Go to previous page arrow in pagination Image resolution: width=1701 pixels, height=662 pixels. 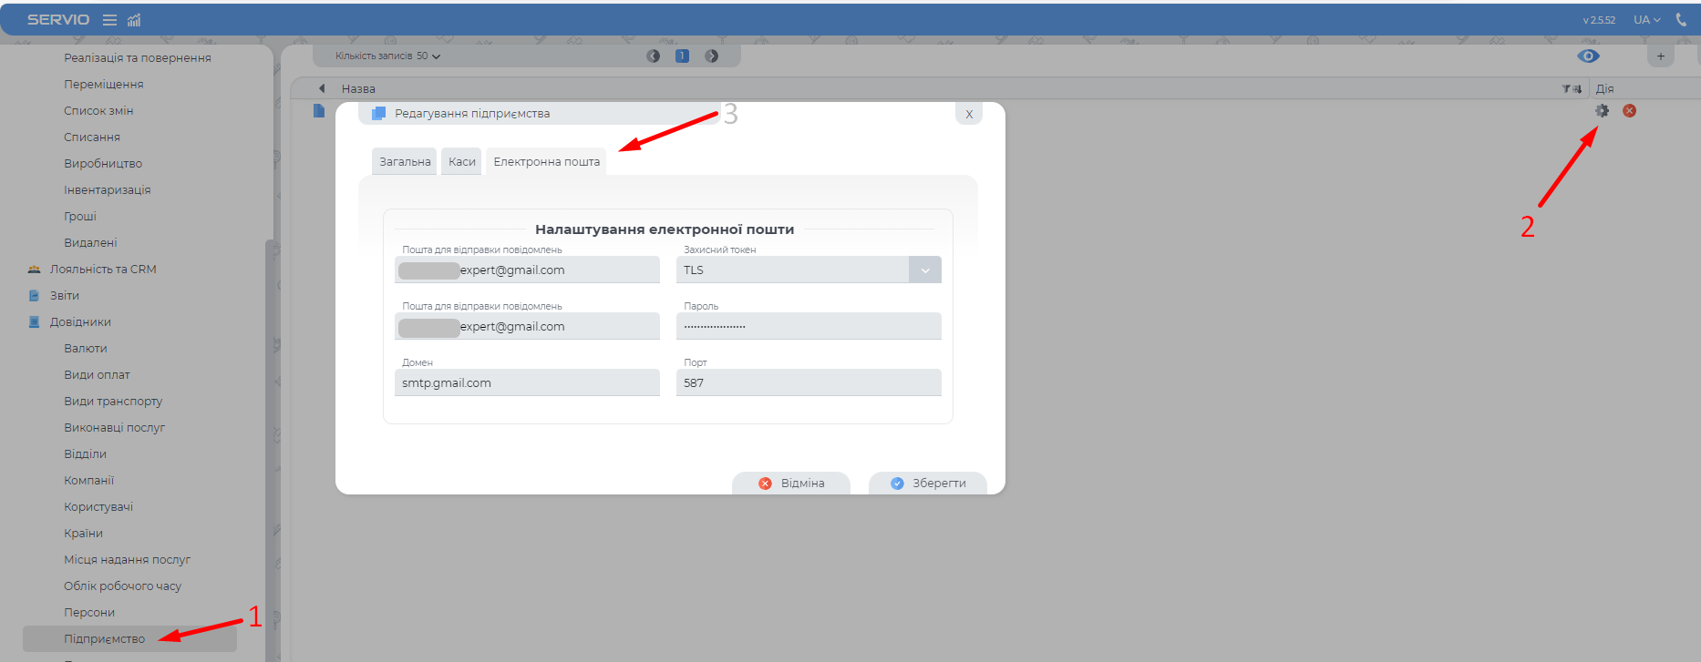click(x=654, y=56)
